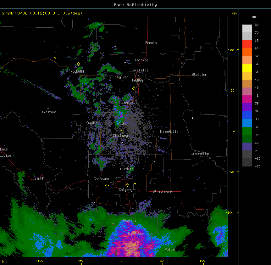
Task: Click the Drumheller town label
Action: click(x=201, y=153)
